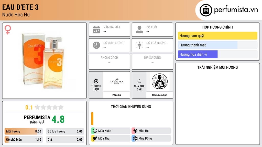Click the Pacoma Paris brand logo
262x147 pixels.
click(x=117, y=81)
